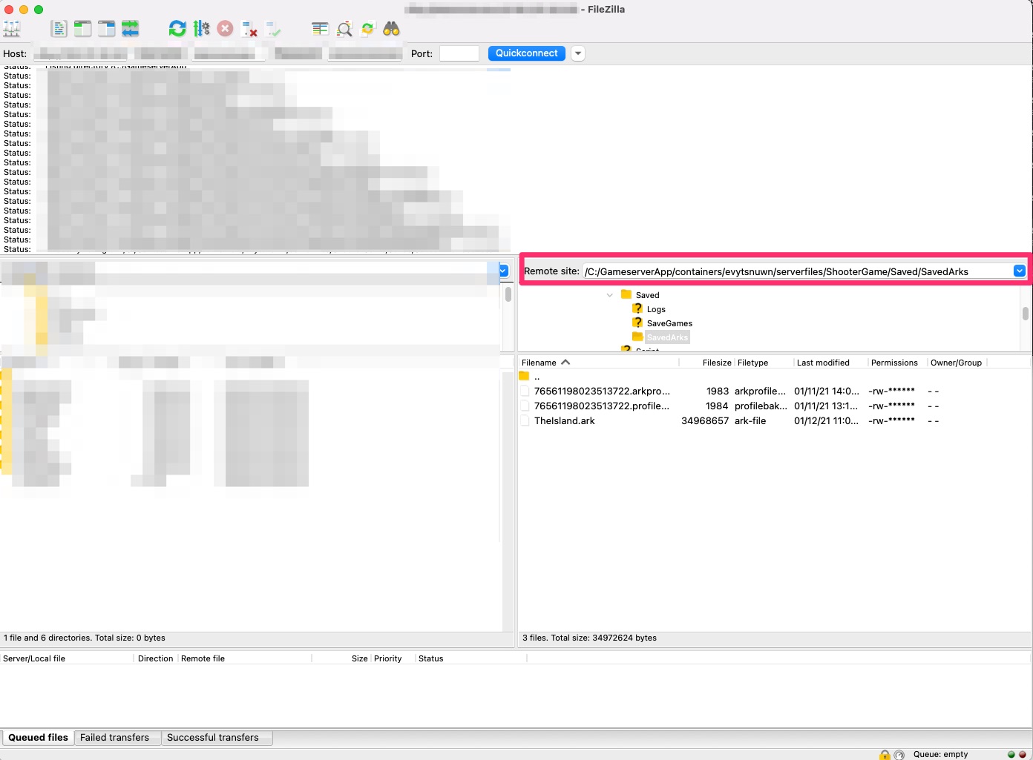Image resolution: width=1033 pixels, height=760 pixels.
Task: Open the Site Manager
Action: pyautogui.click(x=12, y=29)
